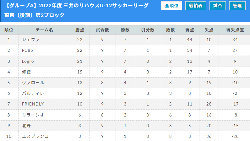Click the 管理 button
The width and height of the screenshot is (250, 141).
[237, 6]
